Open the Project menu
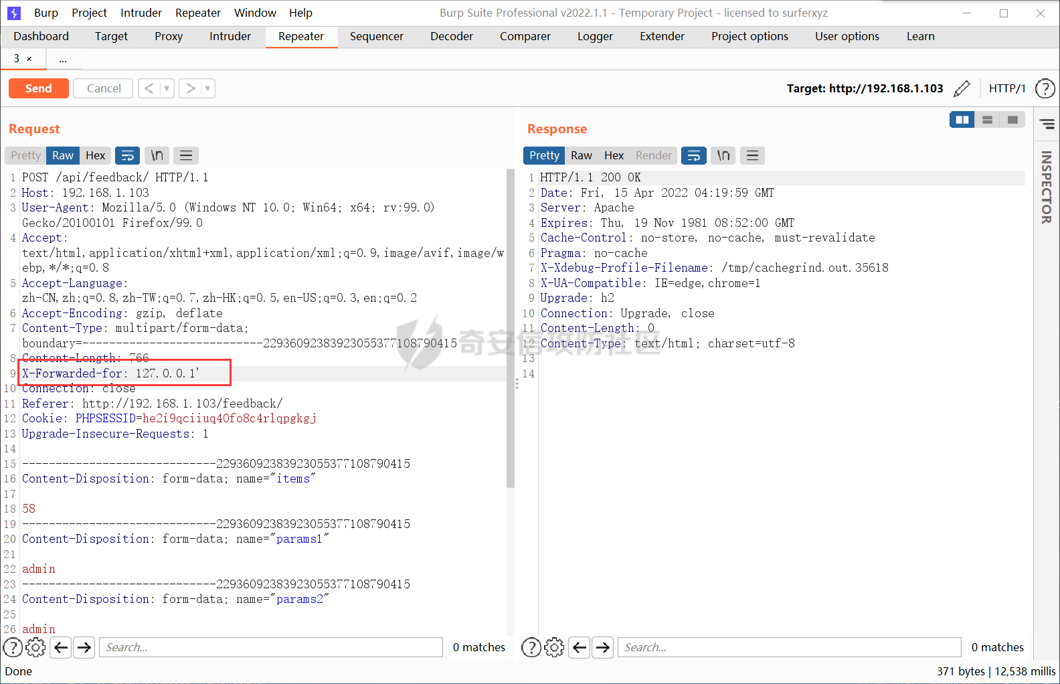The height and width of the screenshot is (684, 1060). [89, 13]
